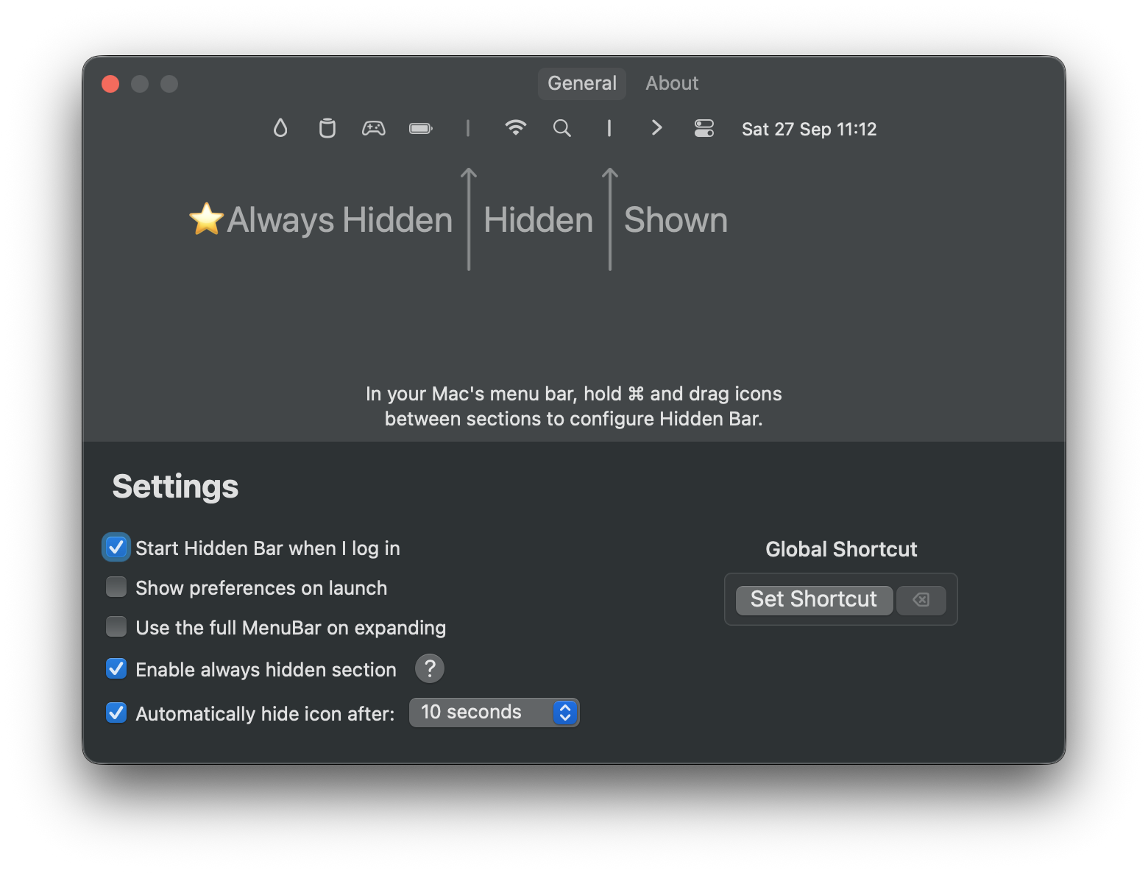Click the water drop icon in preview bar
The width and height of the screenshot is (1148, 873).
[x=280, y=128]
